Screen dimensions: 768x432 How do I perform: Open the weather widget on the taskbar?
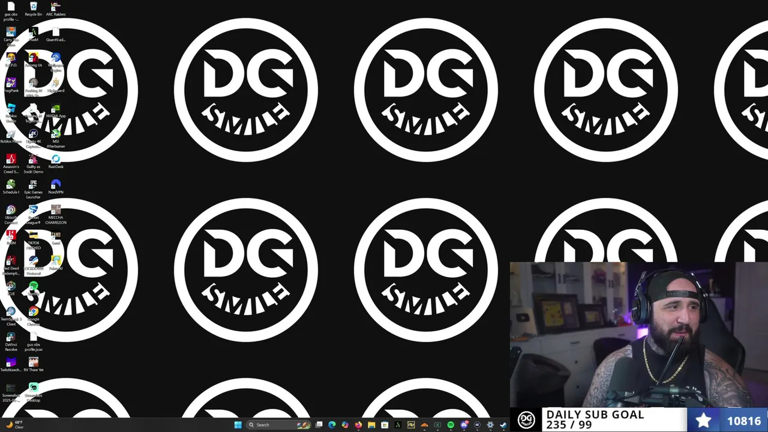pyautogui.click(x=14, y=425)
